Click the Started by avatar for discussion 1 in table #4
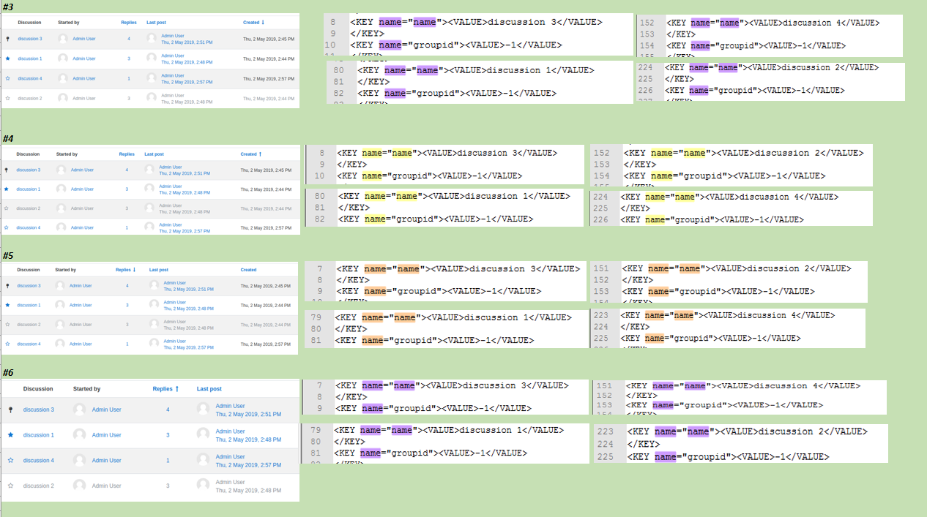The height and width of the screenshot is (517, 927). (62, 189)
